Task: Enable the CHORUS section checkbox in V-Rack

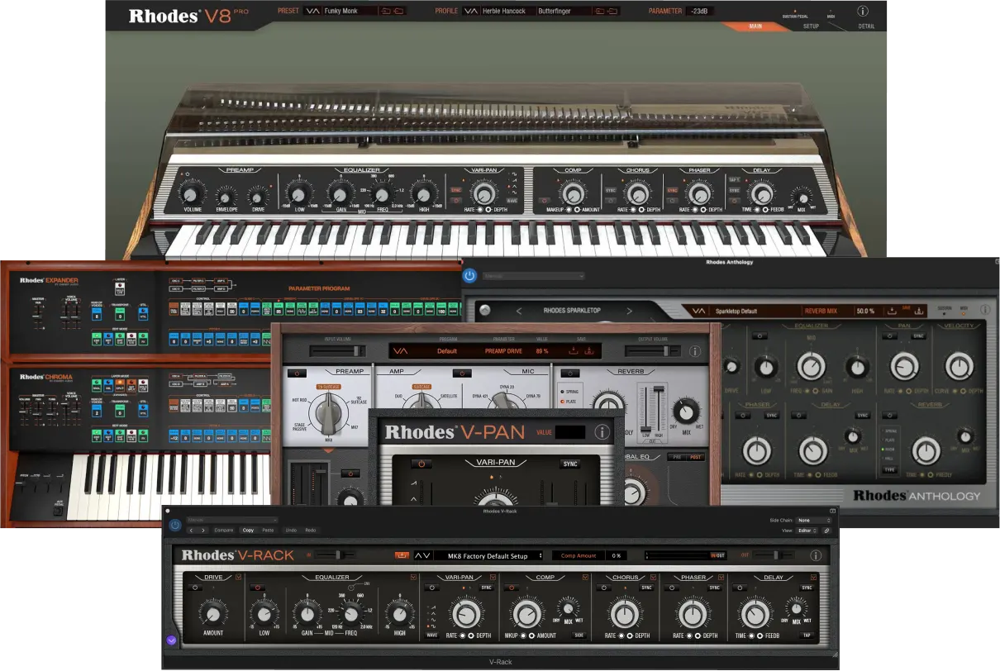Action: tap(654, 578)
